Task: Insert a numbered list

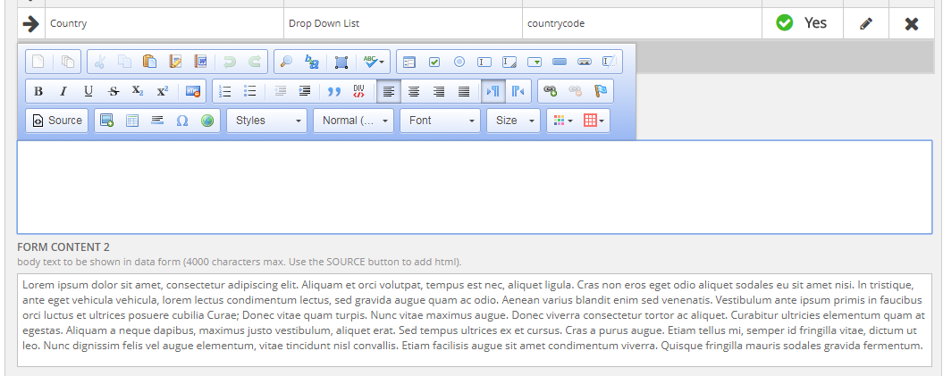Action: [225, 91]
